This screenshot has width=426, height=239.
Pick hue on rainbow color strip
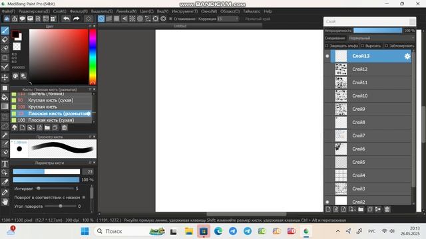(x=93, y=57)
